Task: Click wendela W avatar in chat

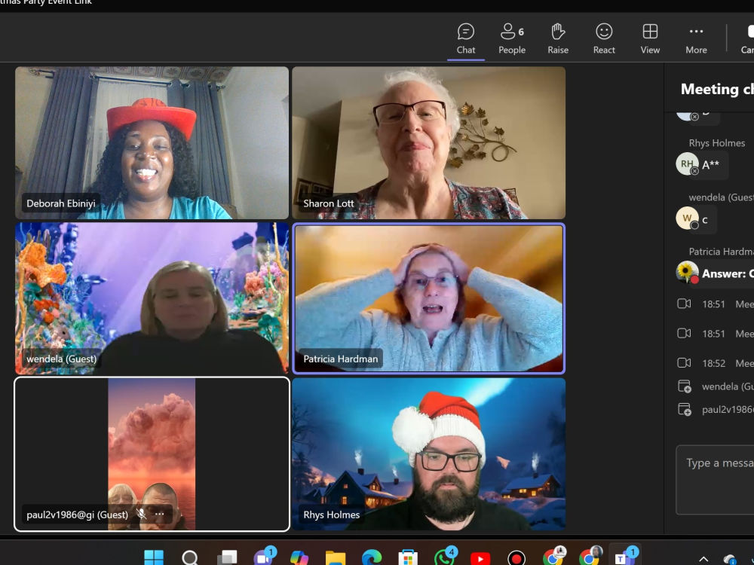Action: click(x=687, y=218)
